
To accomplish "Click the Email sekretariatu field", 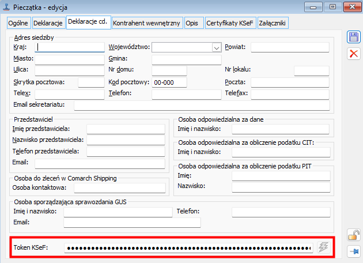I will coord(202,105).
